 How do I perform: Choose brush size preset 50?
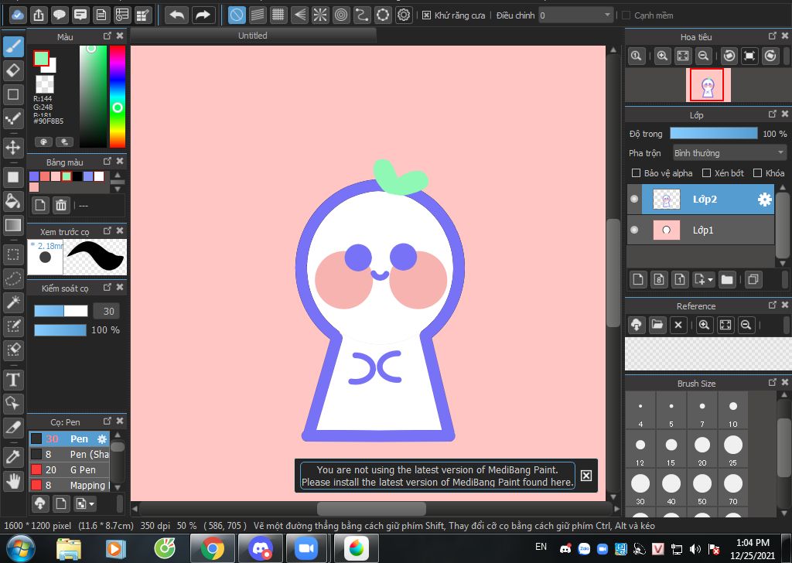(702, 488)
